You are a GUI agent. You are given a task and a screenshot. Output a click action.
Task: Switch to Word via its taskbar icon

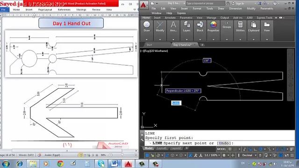pyautogui.click(x=114, y=164)
